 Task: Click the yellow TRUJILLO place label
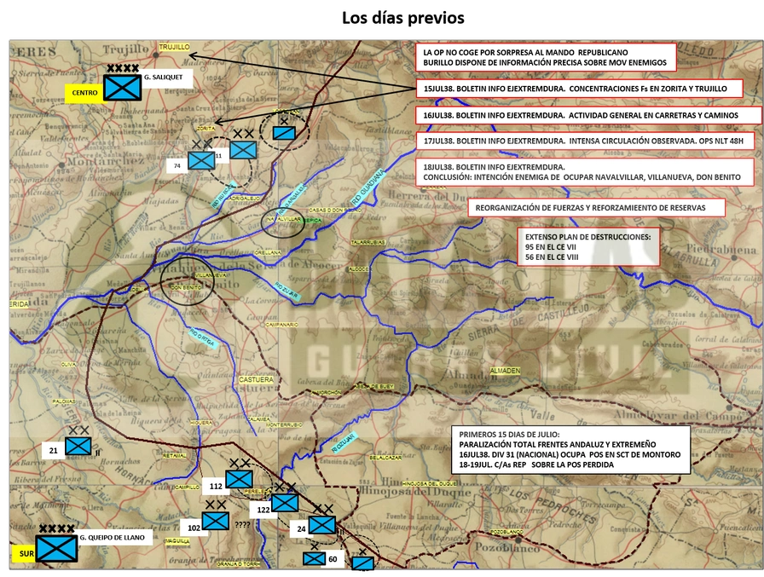[175, 47]
